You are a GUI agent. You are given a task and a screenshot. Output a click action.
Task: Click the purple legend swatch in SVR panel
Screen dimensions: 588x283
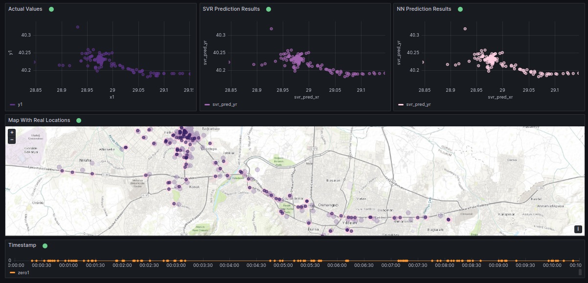(x=207, y=104)
